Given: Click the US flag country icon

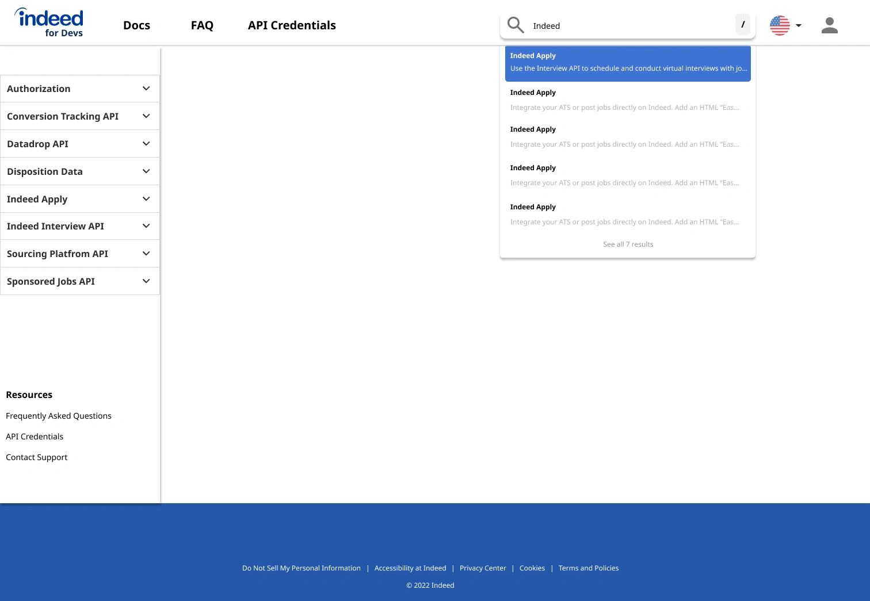Looking at the screenshot, I should pos(780,25).
